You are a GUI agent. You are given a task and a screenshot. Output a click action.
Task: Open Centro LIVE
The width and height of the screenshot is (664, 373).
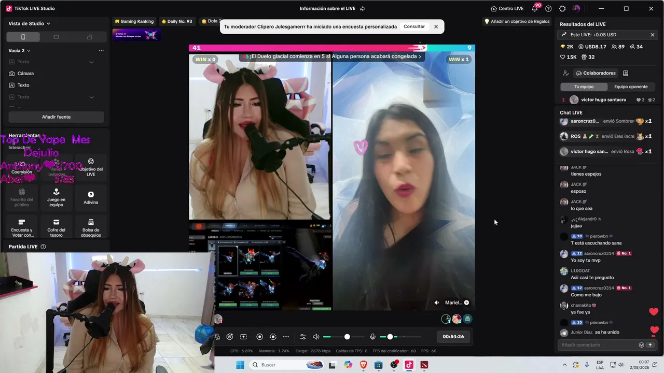[x=507, y=8]
